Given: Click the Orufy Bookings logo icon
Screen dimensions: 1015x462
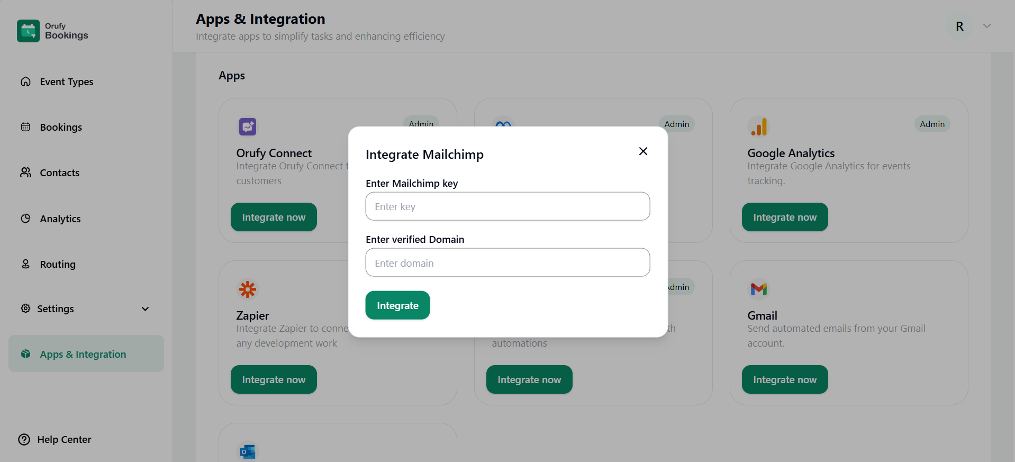Looking at the screenshot, I should pos(28,31).
